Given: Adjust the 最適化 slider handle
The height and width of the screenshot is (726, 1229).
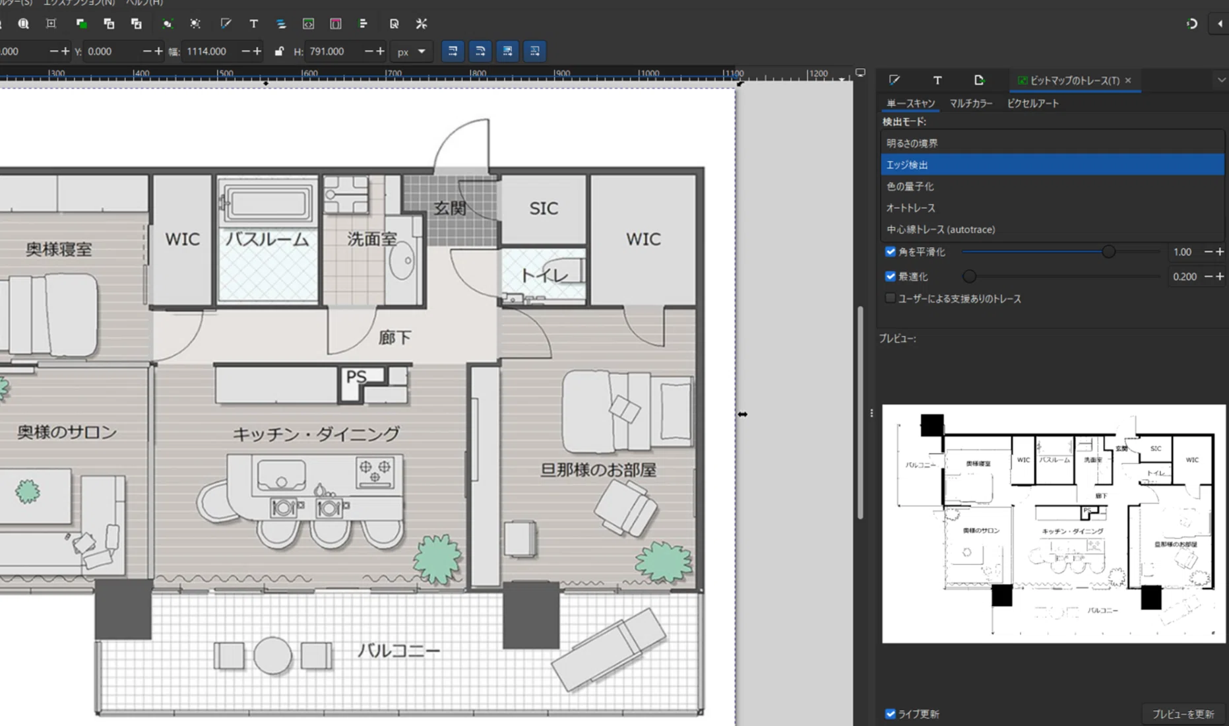Looking at the screenshot, I should pos(969,276).
